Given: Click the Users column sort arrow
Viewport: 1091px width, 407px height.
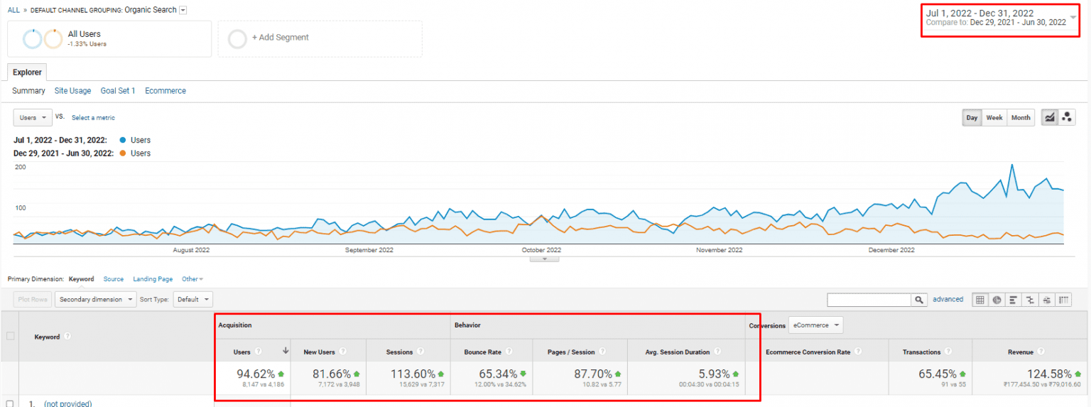Looking at the screenshot, I should 285,351.
